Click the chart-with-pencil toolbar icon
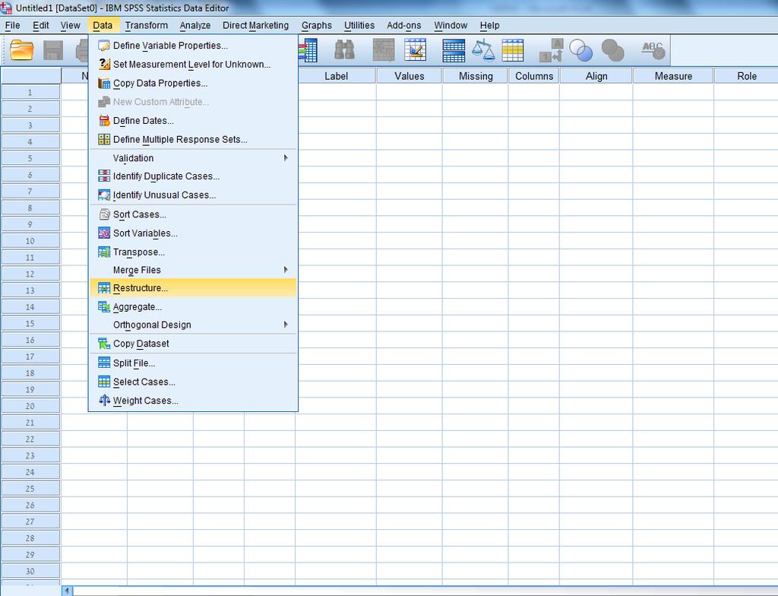This screenshot has height=596, width=778. point(416,50)
